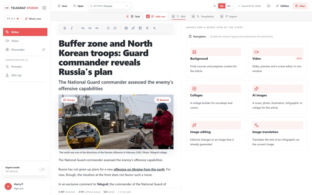Open What's new
Viewport: 312px width, 195px height.
33,19
